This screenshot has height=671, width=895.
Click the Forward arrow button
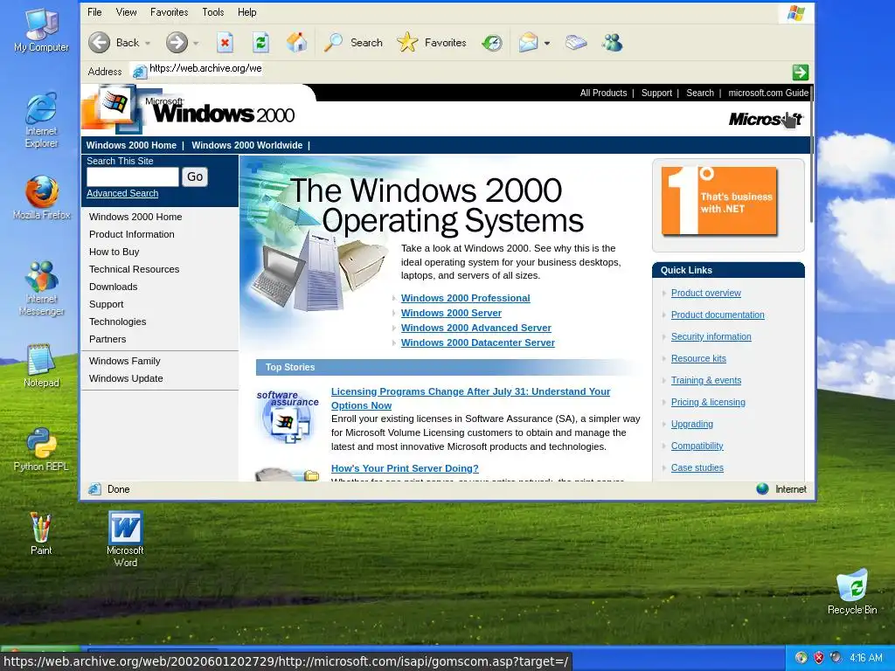tap(177, 43)
